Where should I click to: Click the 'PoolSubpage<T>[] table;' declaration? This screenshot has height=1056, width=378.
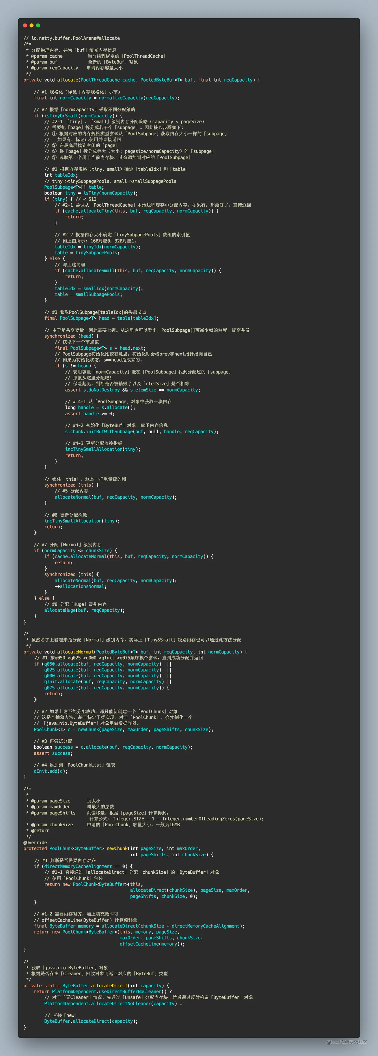(74, 187)
